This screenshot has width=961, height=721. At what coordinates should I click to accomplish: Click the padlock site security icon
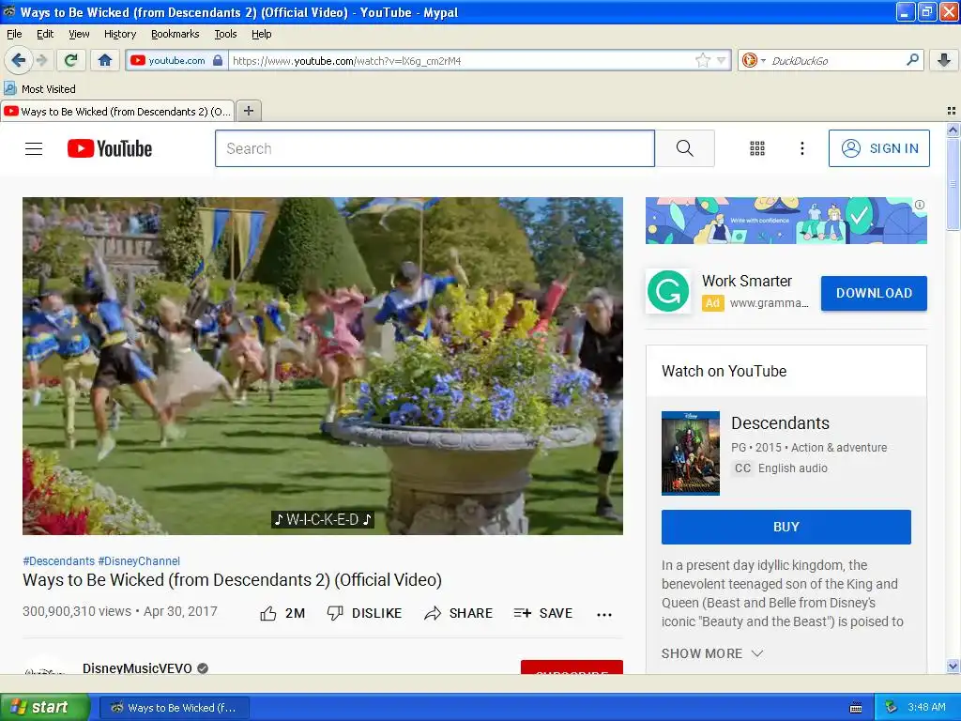click(218, 60)
